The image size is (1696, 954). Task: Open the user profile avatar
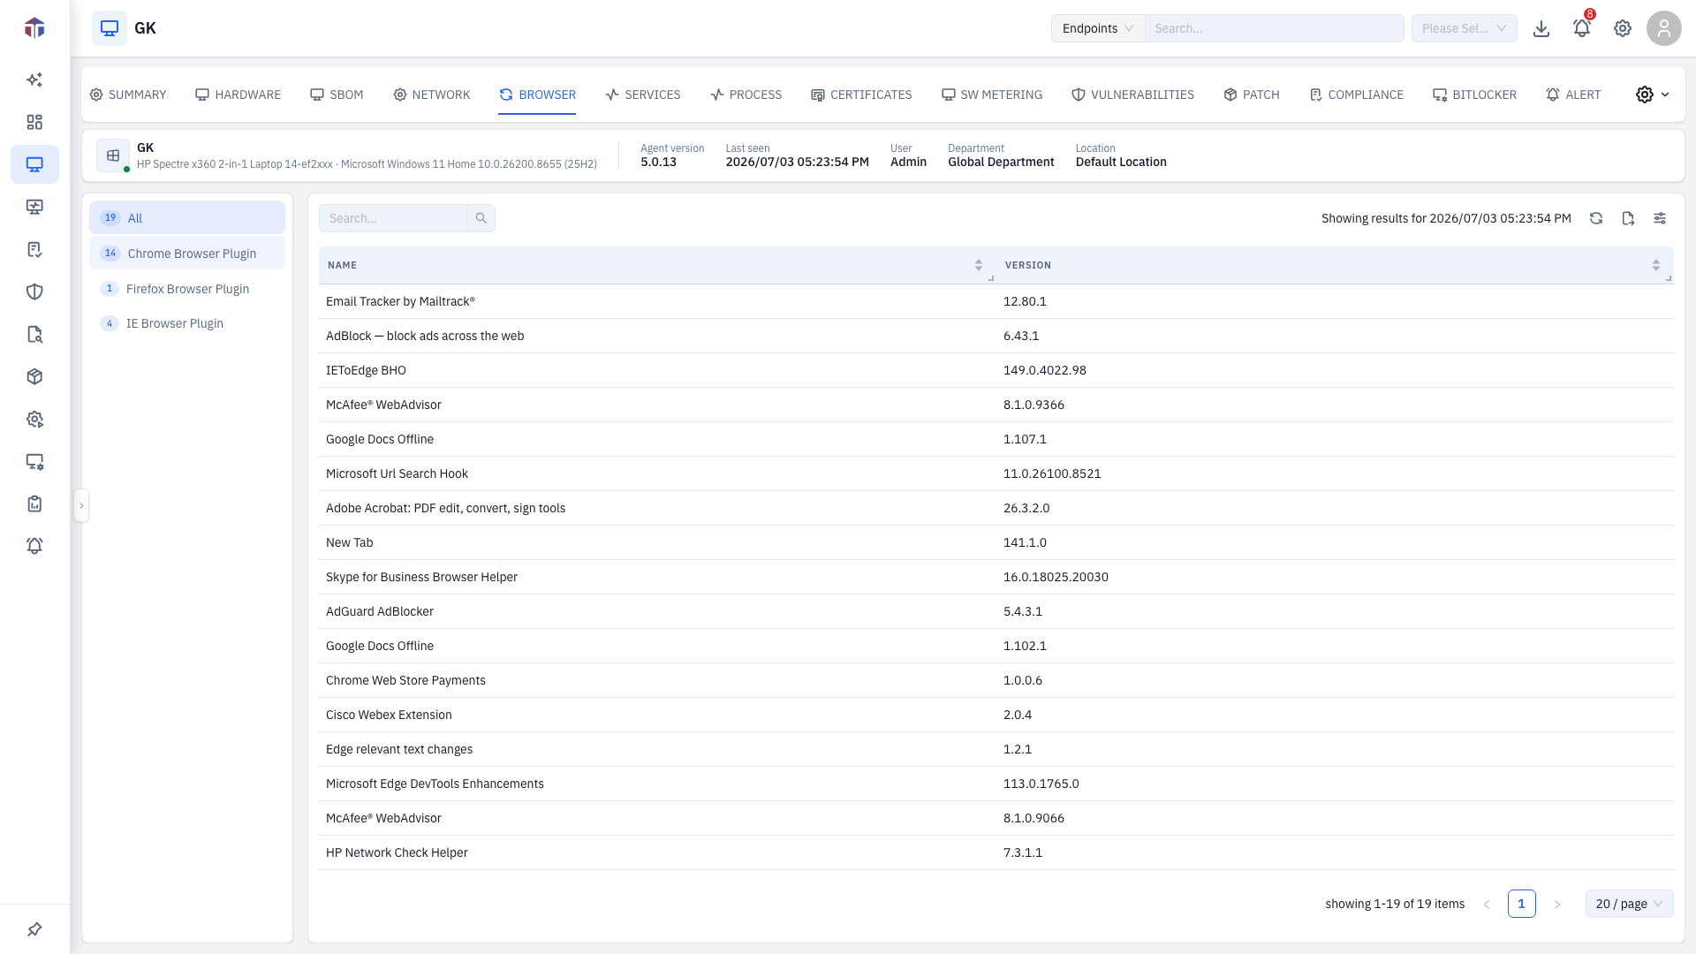click(1663, 28)
